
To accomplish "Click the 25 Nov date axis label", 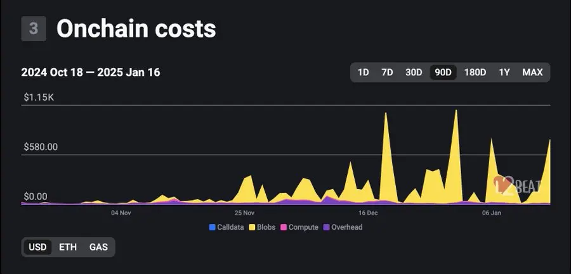I will tap(244, 213).
